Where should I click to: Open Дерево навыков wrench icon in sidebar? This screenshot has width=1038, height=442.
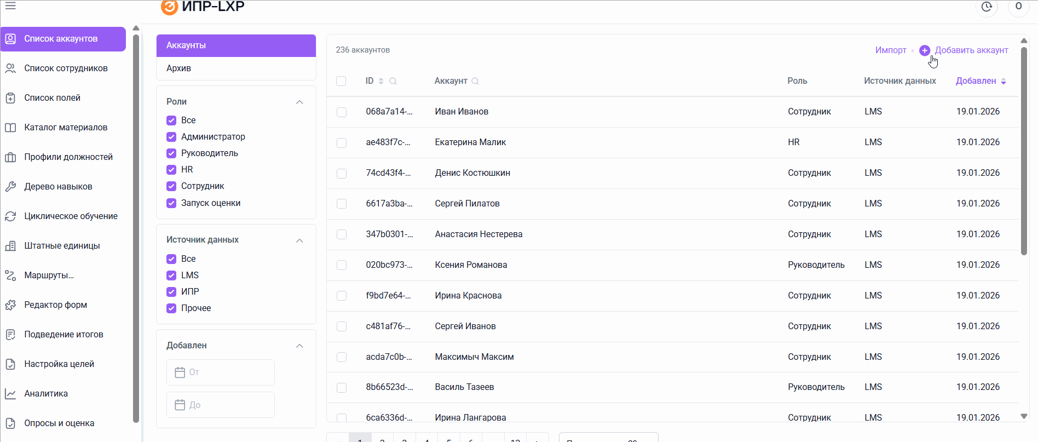10,187
